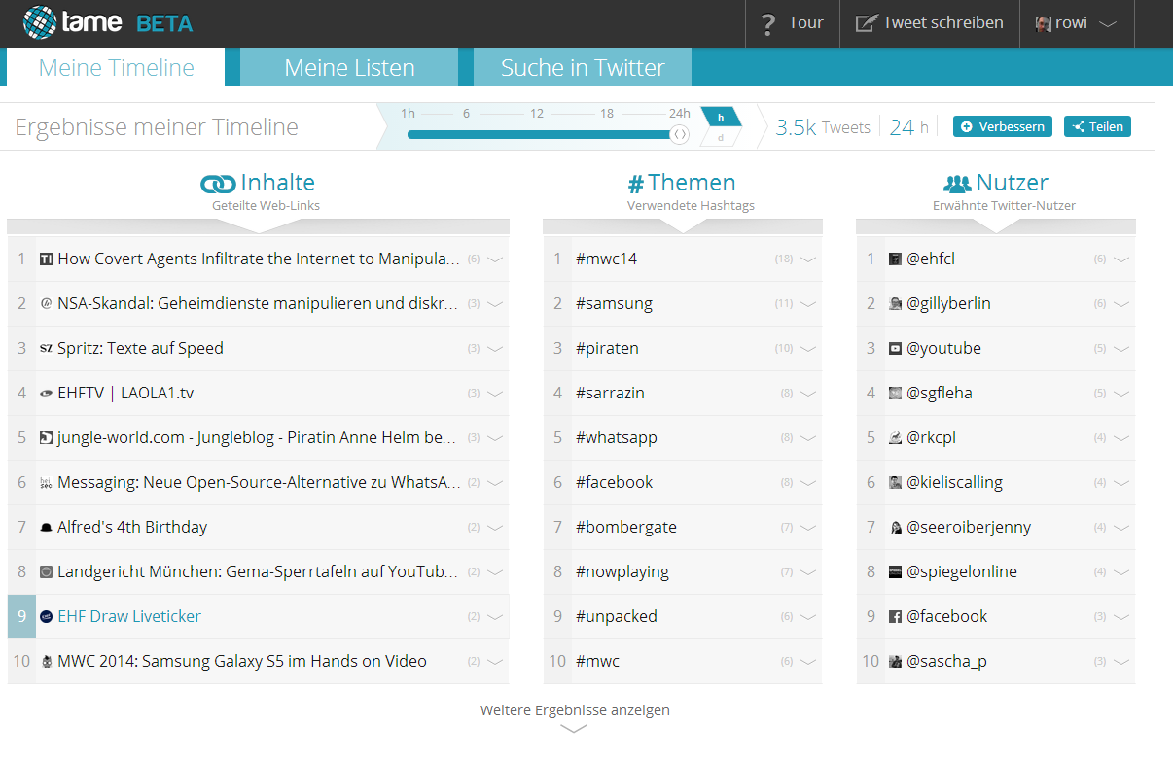Open the EHF Draw Liveticker link

[x=129, y=616]
